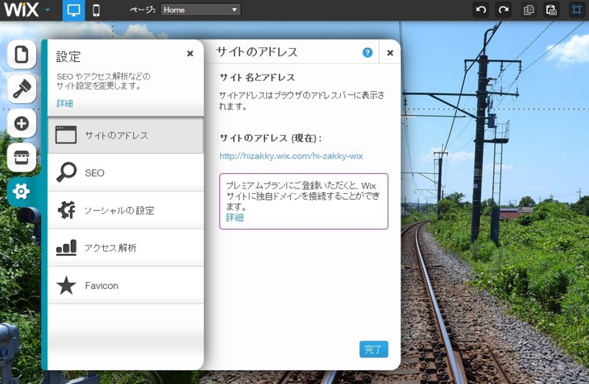Click the undo arrow icon

481,10
